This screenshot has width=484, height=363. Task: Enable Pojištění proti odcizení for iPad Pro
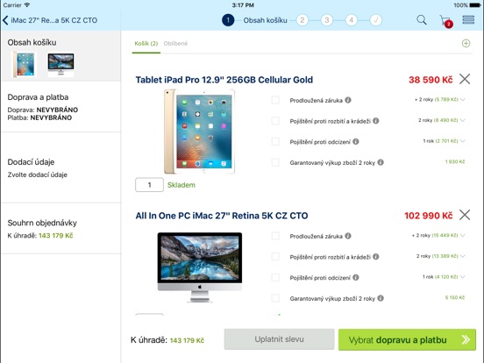click(275, 141)
